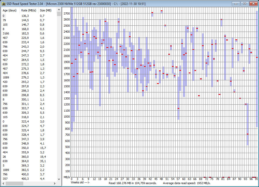This screenshot has width=259, height=187.
Task: Select the row with rate 298,8
Action: pos(29,95)
